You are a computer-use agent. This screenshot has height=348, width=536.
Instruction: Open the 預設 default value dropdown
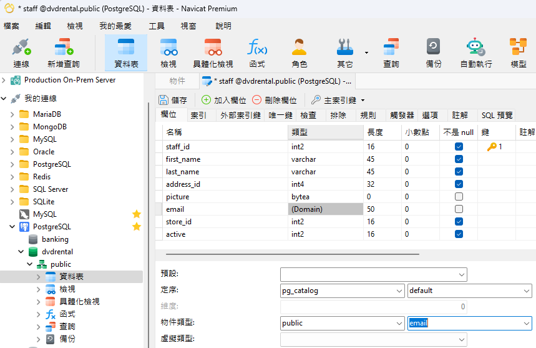point(462,274)
